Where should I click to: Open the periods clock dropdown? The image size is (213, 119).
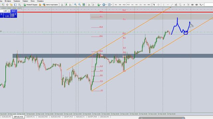pos(104,5)
